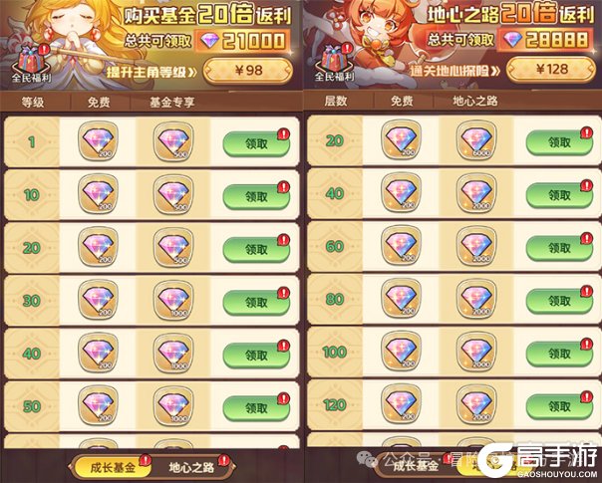Claim floor 80 reward with 领取
The width and height of the screenshot is (602, 483).
[559, 301]
